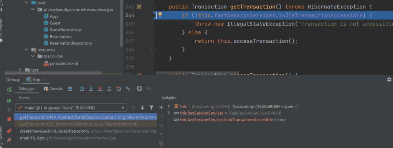Open the DB Browser side tool window
The width and height of the screenshot is (393, 148).
pos(2,31)
